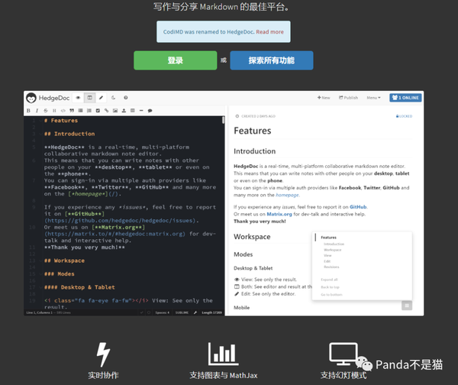Open the Matrix.org link in the preview

(279, 215)
